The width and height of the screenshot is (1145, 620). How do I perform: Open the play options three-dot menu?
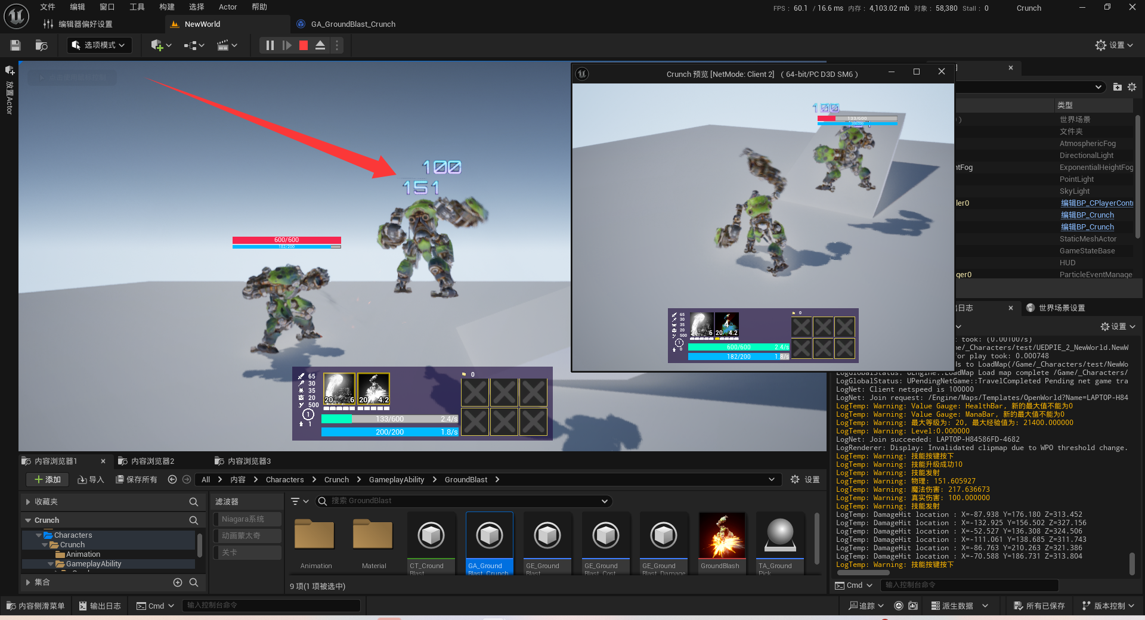click(337, 45)
